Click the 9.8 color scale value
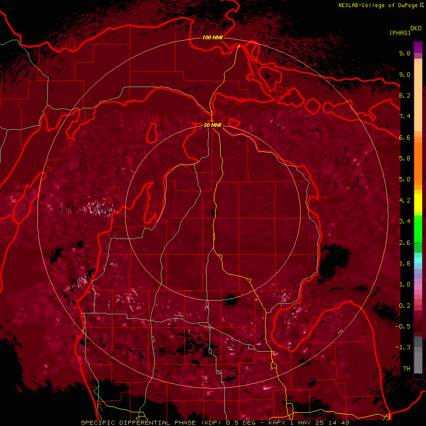 pyautogui.click(x=405, y=53)
